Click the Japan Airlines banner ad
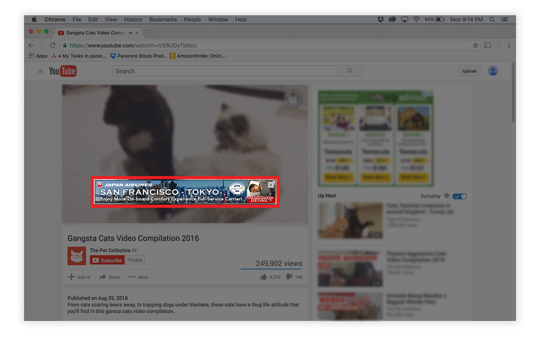538x337 pixels. [x=185, y=192]
